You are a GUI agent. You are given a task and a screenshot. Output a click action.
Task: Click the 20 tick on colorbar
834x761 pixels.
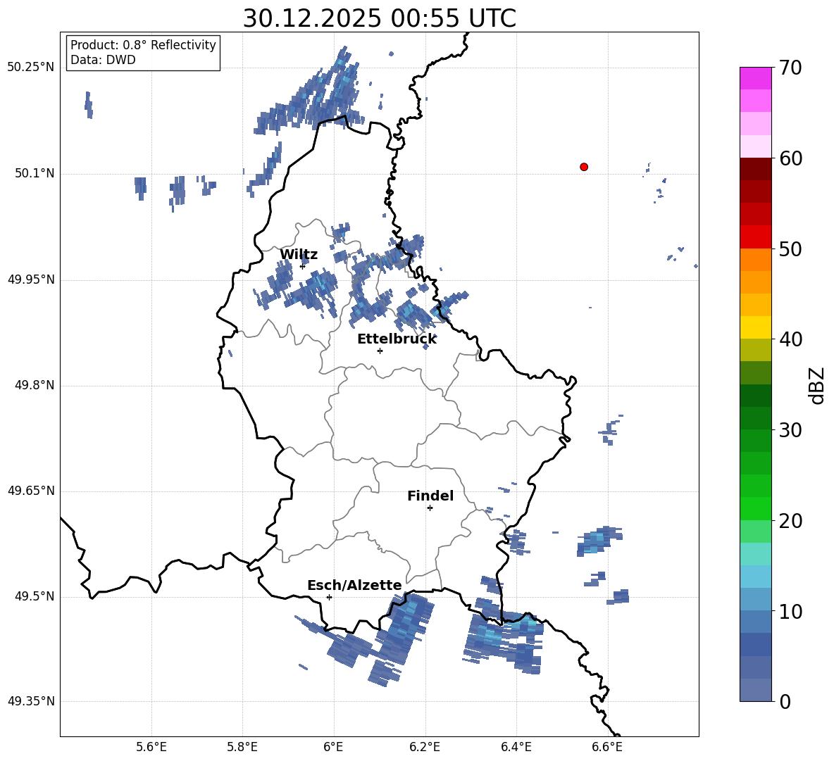(x=790, y=520)
